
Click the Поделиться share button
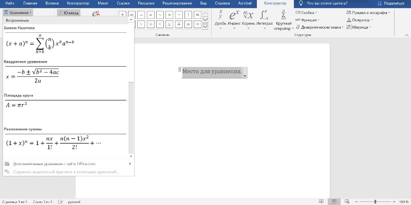click(x=390, y=3)
